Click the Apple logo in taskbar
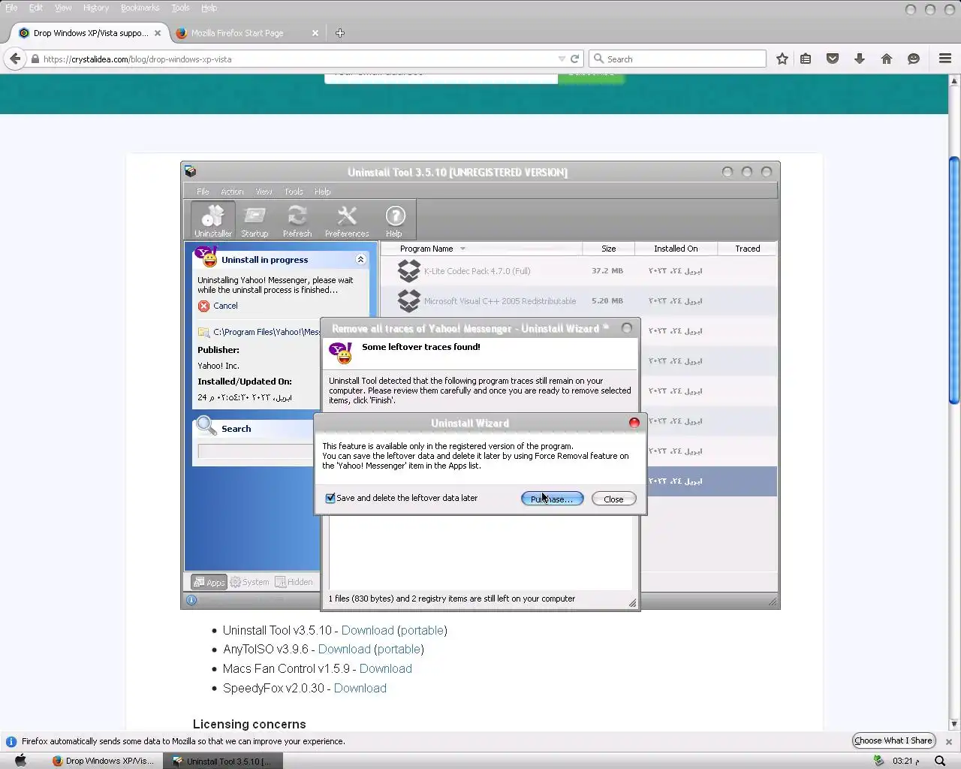The height and width of the screenshot is (769, 961). coord(20,761)
